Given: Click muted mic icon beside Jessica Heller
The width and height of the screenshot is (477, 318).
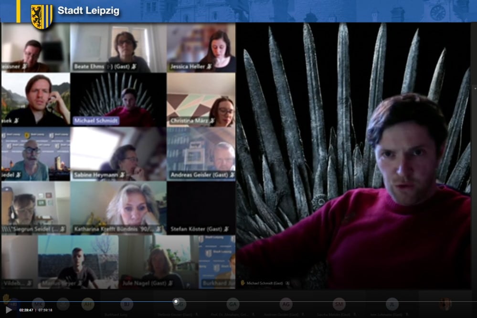Looking at the screenshot, I should coord(209,67).
